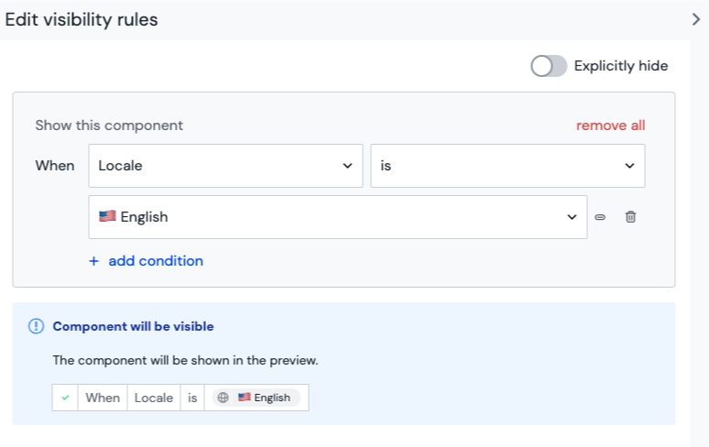Click the US flag in the summary chip
Image resolution: width=709 pixels, height=447 pixels.
pos(244,398)
